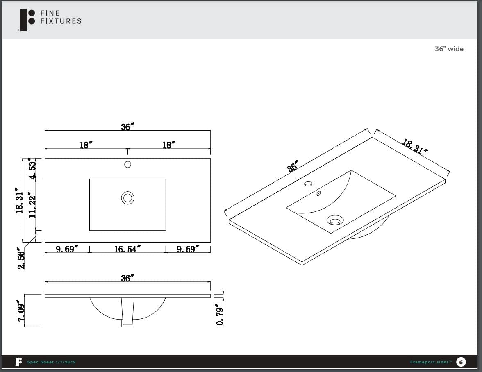Click the page number 6 badge
This screenshot has height=372, width=482.
pyautogui.click(x=461, y=362)
